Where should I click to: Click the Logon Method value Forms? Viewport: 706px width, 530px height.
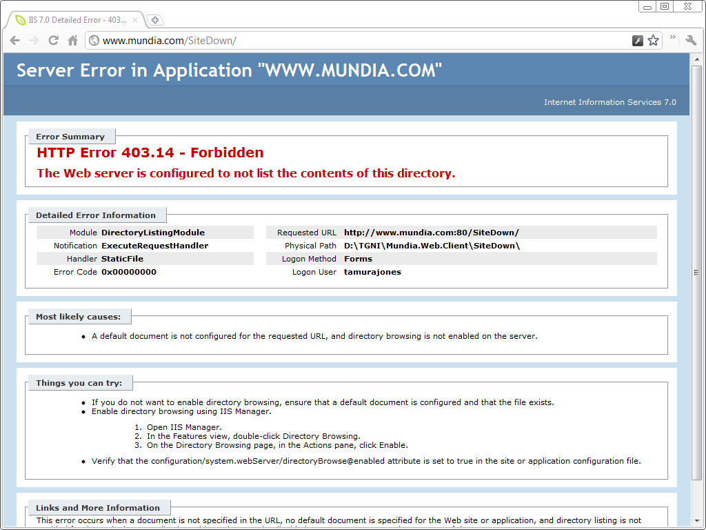[x=358, y=259]
